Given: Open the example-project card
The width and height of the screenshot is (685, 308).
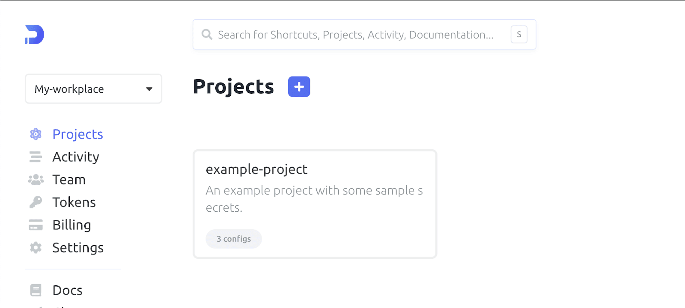Looking at the screenshot, I should [315, 204].
